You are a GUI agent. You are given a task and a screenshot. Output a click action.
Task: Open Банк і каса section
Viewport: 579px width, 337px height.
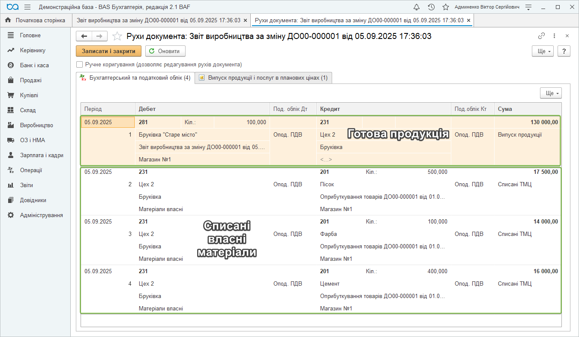pyautogui.click(x=34, y=66)
